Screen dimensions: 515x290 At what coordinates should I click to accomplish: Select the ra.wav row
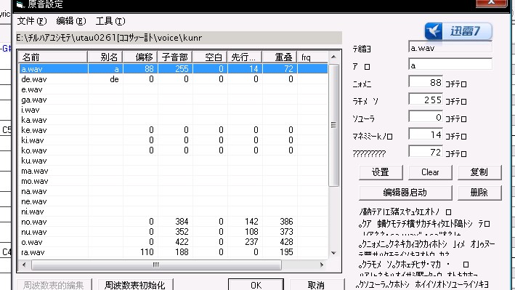click(174, 252)
